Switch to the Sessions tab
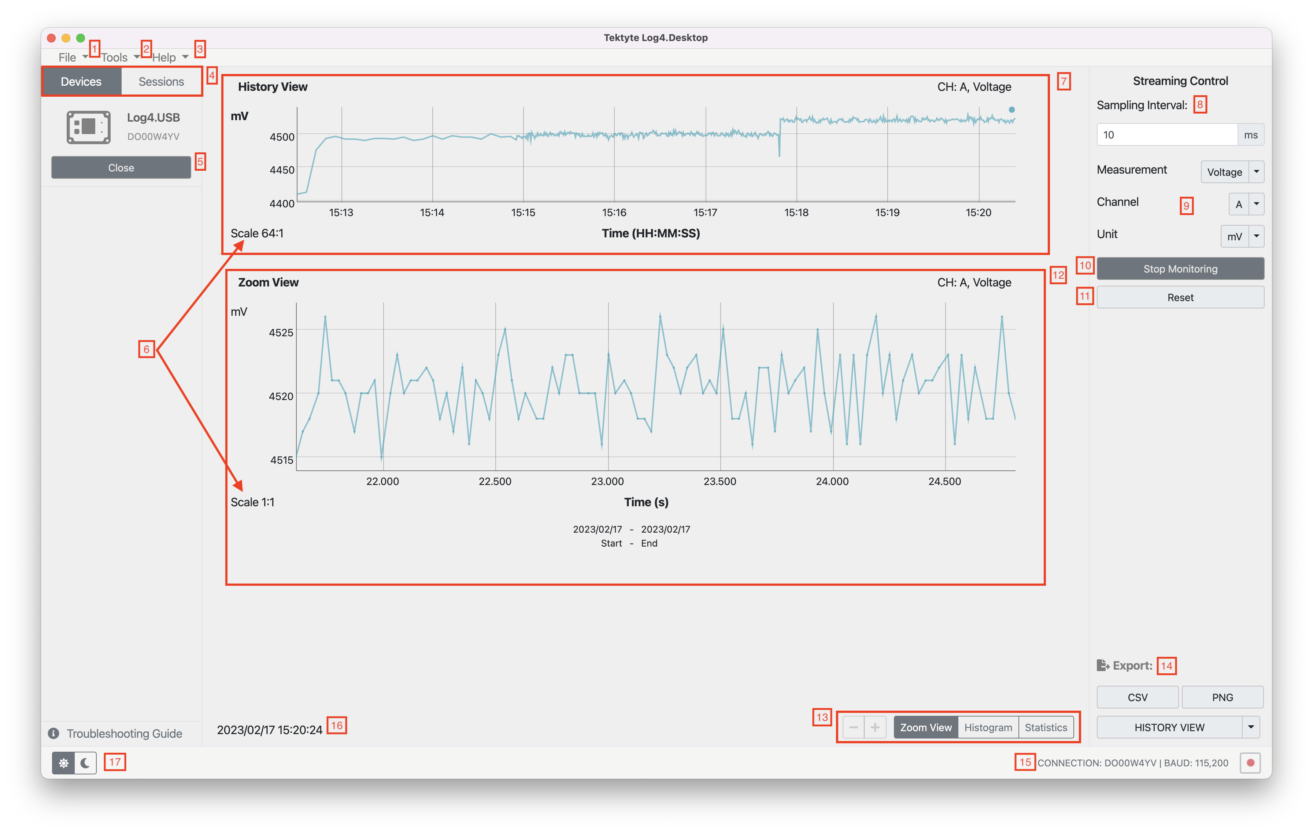 161,82
